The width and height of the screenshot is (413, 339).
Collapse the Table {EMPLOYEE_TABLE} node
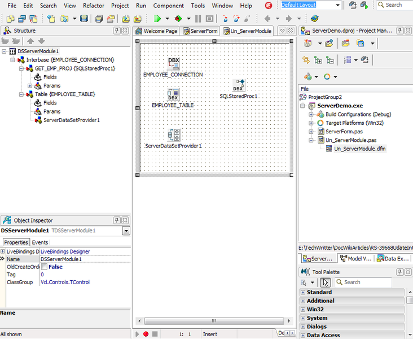point(21,94)
